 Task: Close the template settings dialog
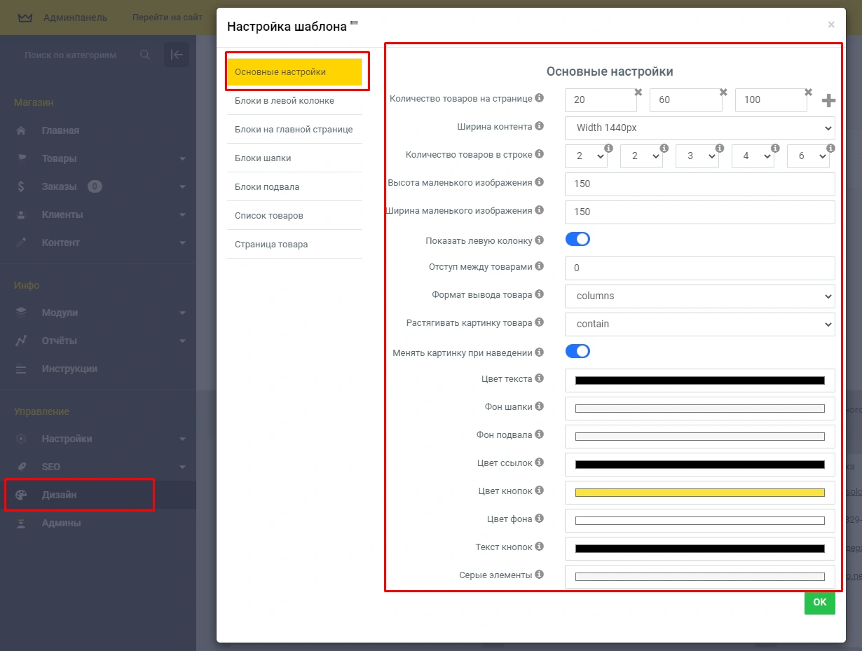[831, 25]
